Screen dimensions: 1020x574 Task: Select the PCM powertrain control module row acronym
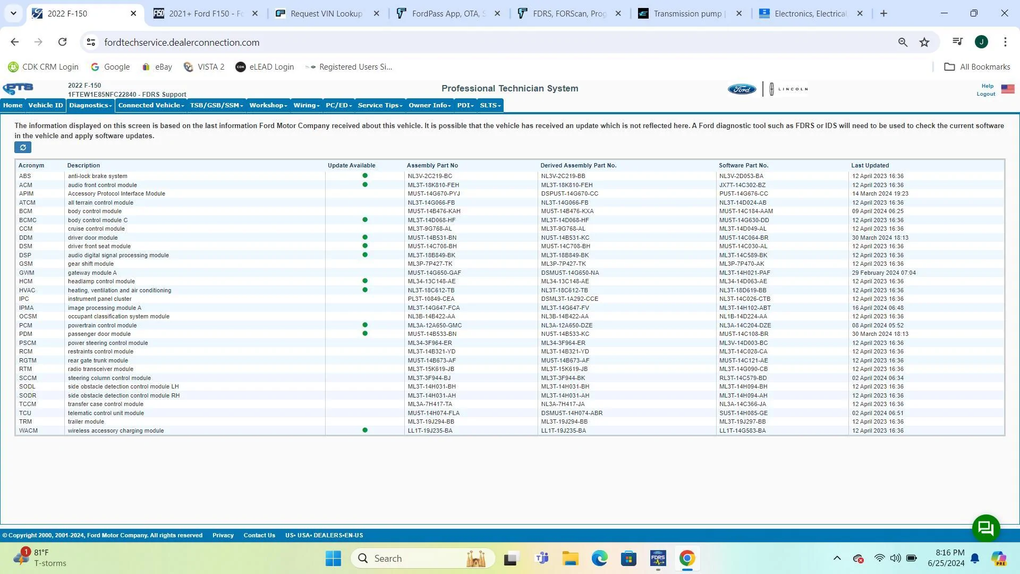click(x=25, y=326)
